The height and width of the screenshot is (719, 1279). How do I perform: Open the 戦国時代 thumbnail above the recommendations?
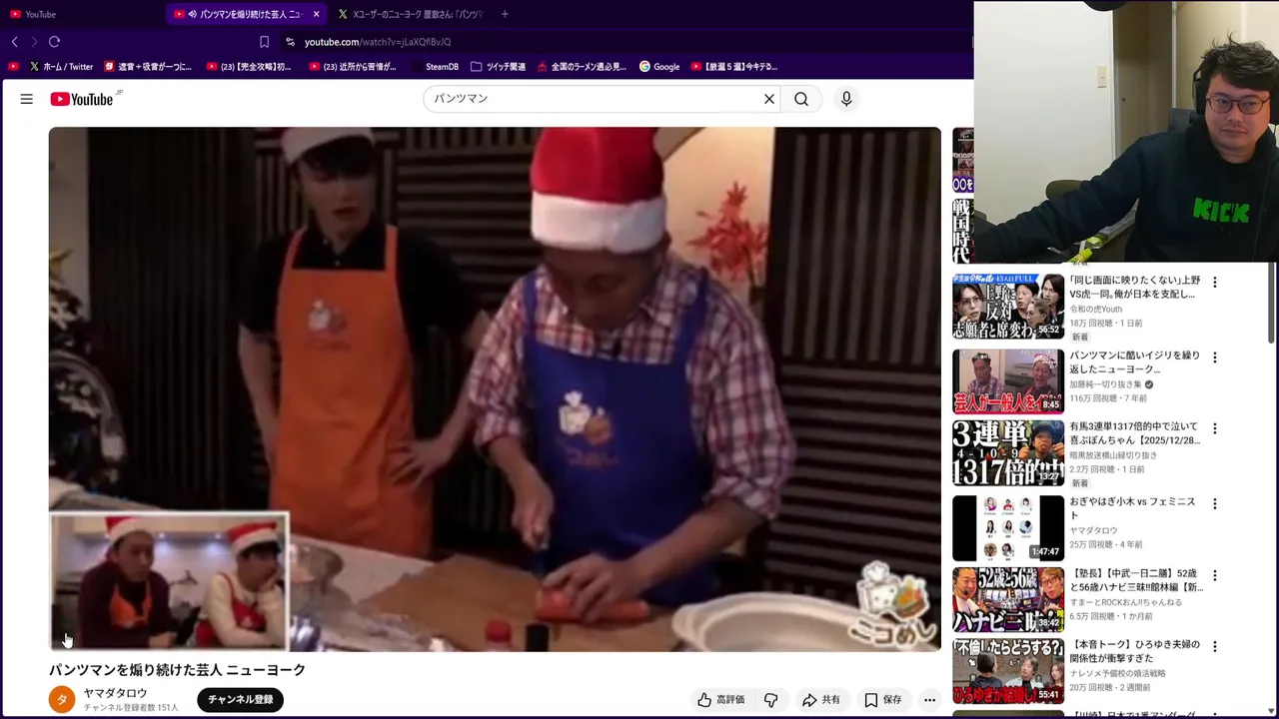pos(962,231)
